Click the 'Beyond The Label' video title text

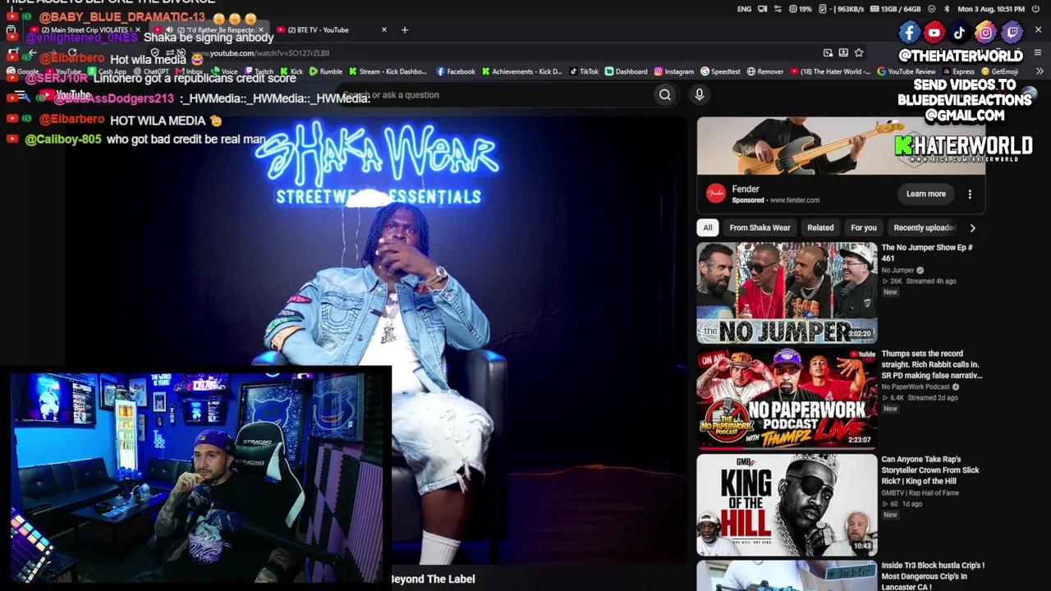pyautogui.click(x=433, y=579)
